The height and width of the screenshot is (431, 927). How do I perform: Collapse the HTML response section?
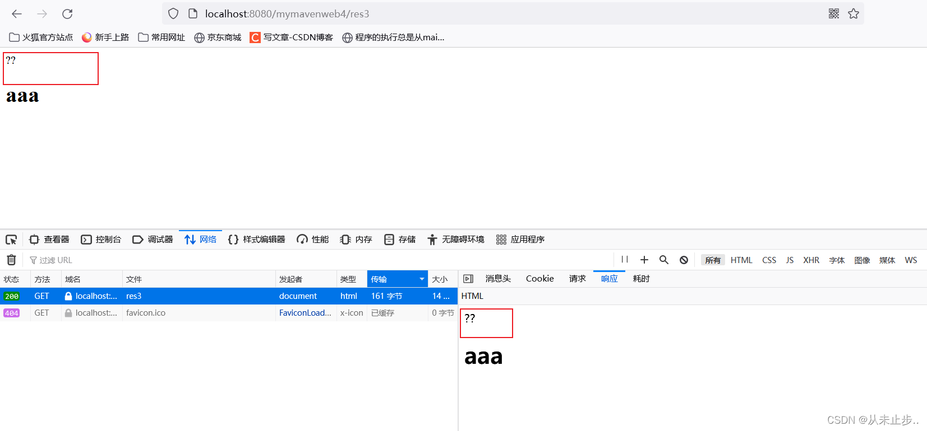472,296
